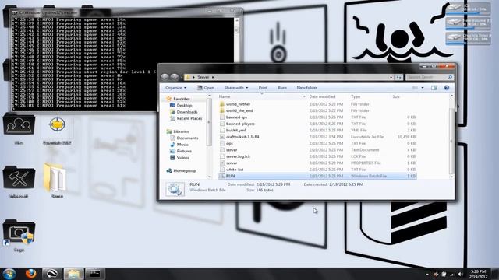Click Print in the Explorer toolbar
Screen dimensions: 499x280
tap(263, 88)
